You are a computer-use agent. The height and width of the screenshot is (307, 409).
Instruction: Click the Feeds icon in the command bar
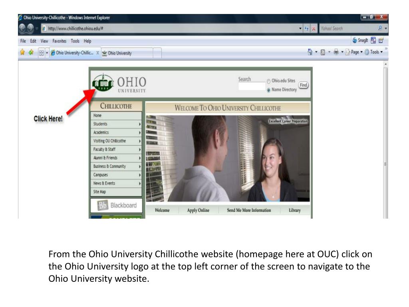[x=323, y=52]
